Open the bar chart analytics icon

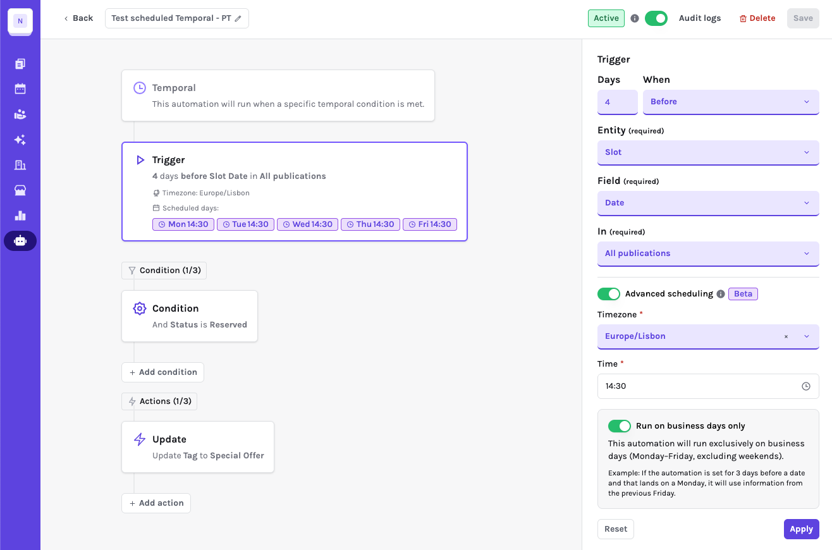coord(20,216)
